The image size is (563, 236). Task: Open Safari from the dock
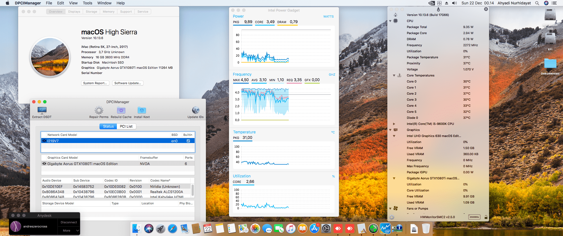point(172,229)
